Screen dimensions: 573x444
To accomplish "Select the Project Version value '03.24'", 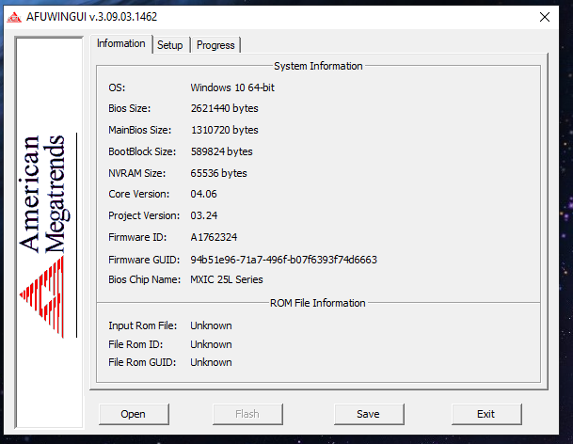I will click(x=204, y=215).
